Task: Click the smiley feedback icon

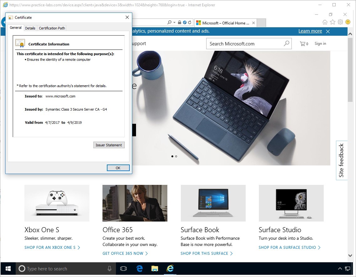Action: (348, 22)
